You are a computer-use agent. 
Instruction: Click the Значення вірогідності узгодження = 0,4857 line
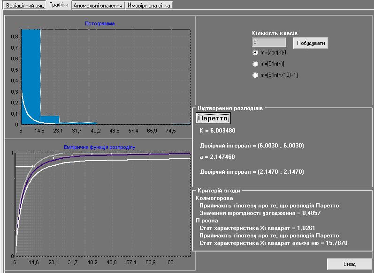260,213
